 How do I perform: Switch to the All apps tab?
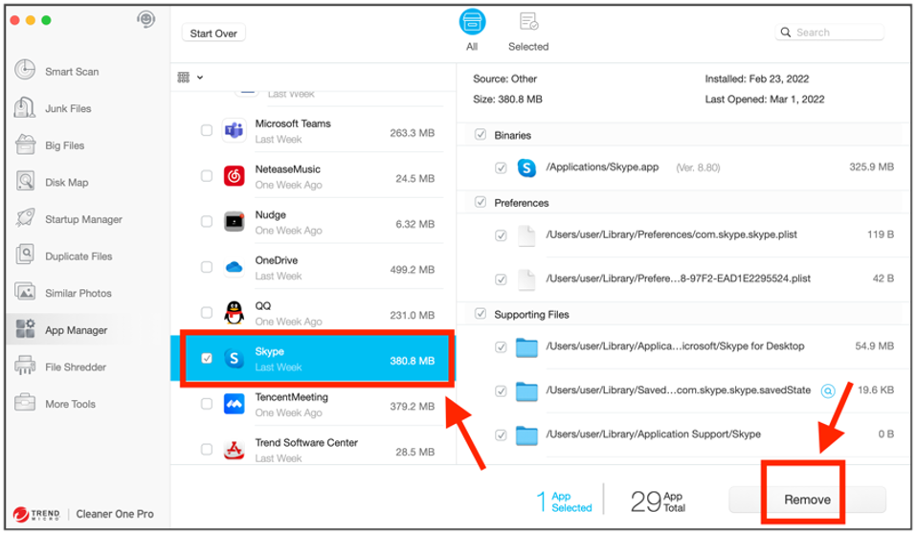coord(472,32)
